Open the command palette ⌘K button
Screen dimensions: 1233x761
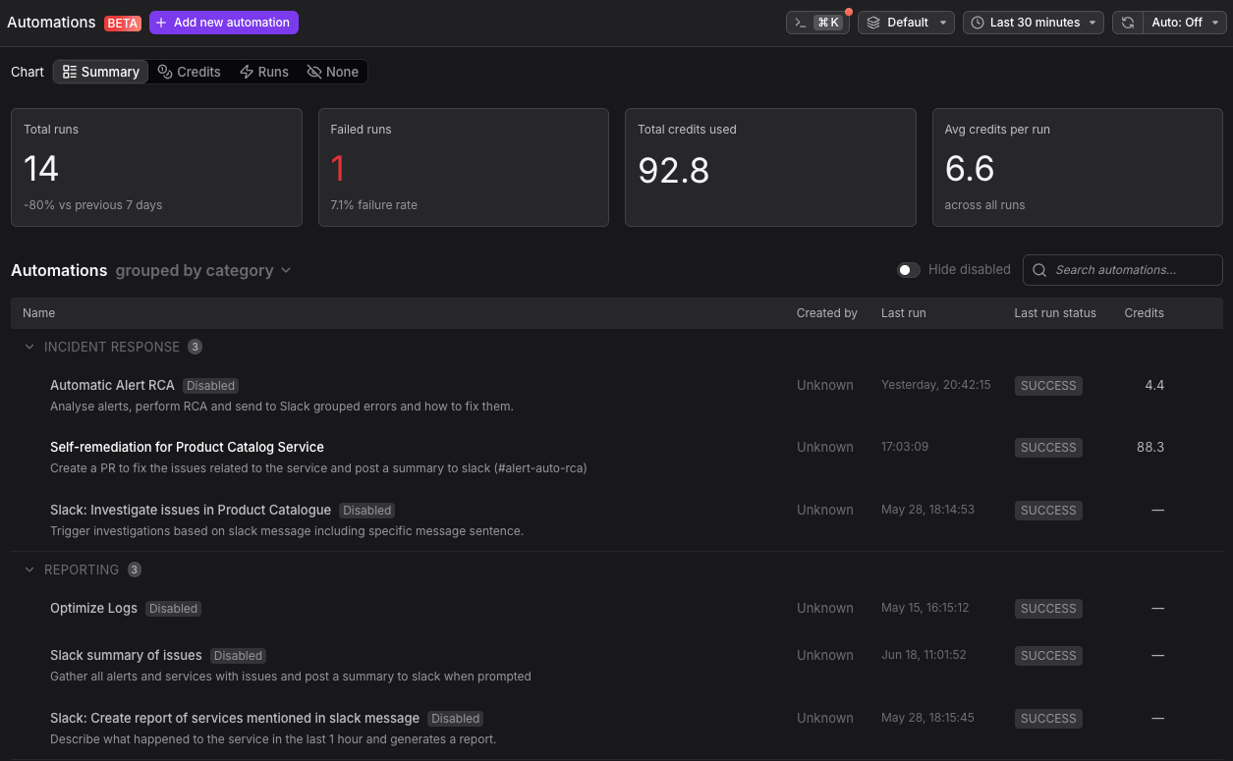tap(817, 23)
